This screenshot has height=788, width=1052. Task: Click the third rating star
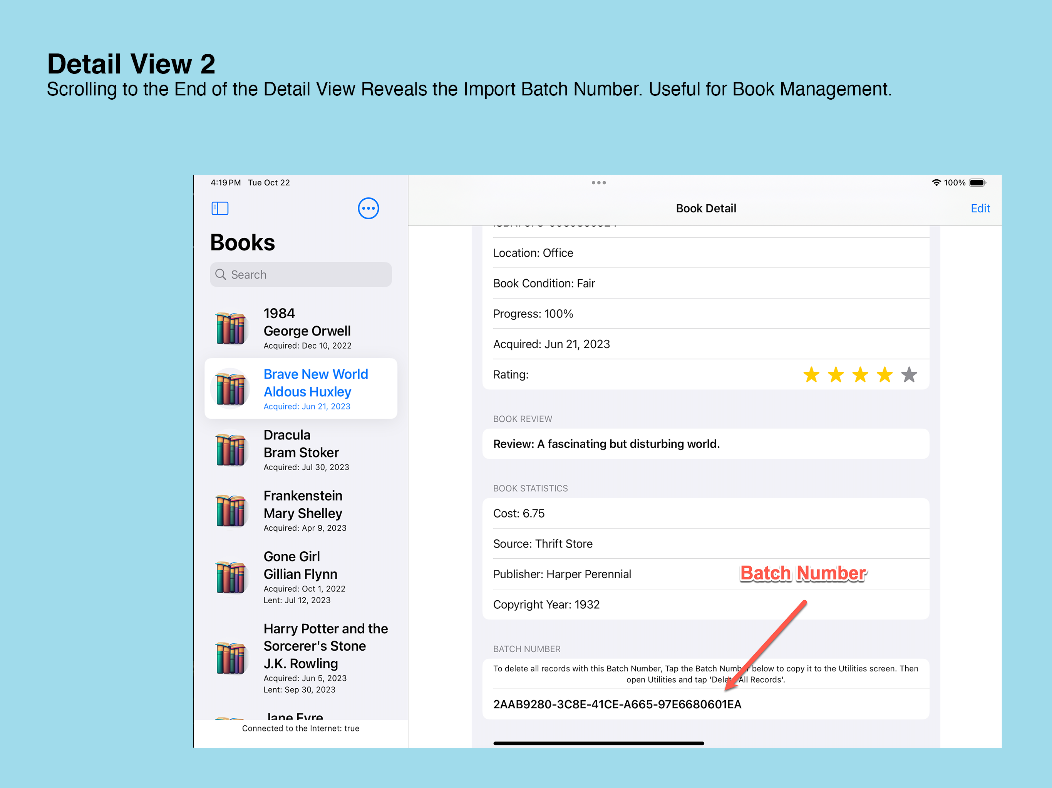tap(860, 374)
